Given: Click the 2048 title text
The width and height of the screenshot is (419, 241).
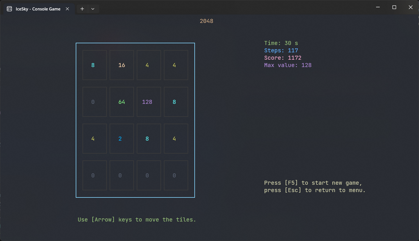Looking at the screenshot, I should tap(207, 21).
